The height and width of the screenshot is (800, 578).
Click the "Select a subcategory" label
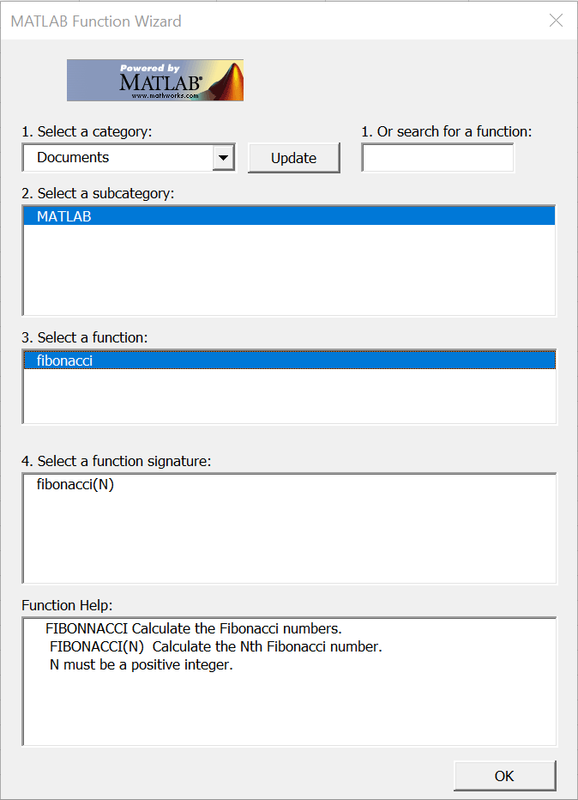click(98, 194)
